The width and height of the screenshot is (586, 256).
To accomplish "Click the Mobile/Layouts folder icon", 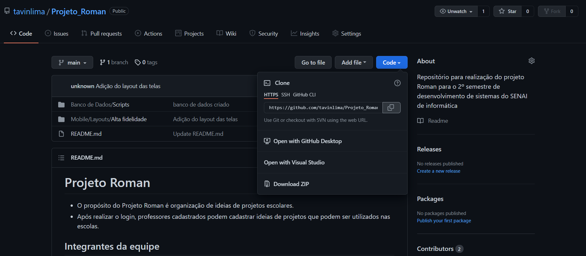I will [x=61, y=119].
